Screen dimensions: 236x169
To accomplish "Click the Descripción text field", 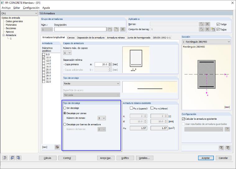I will pyautogui.click(x=80, y=29).
